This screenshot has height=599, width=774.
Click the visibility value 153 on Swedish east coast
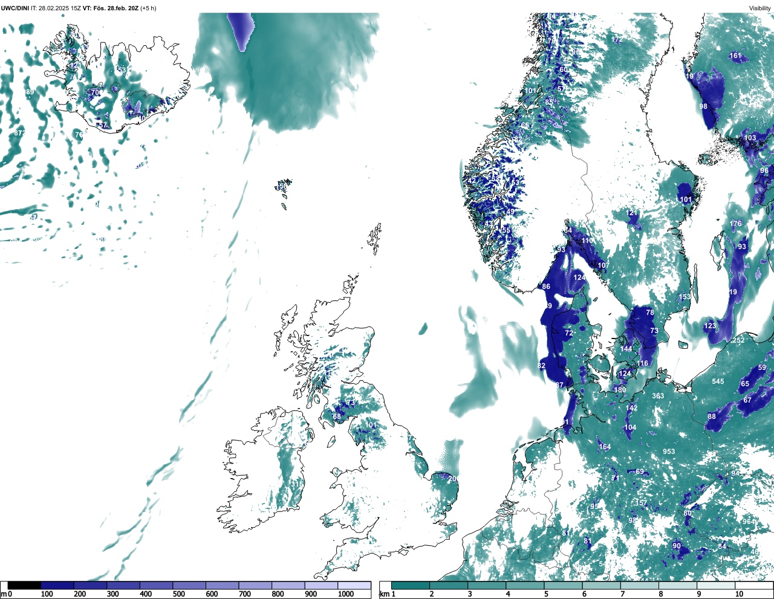[x=684, y=297]
